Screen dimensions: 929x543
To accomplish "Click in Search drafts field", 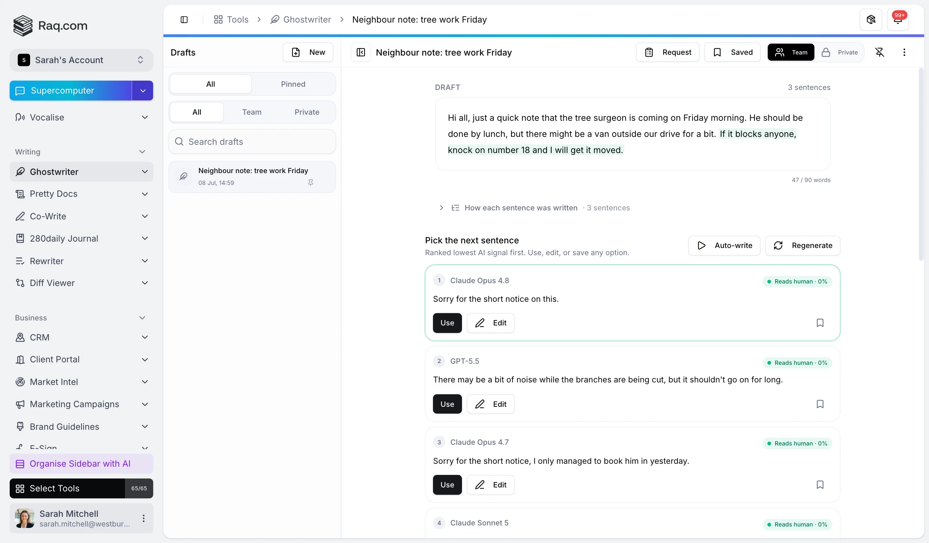I will coord(252,142).
